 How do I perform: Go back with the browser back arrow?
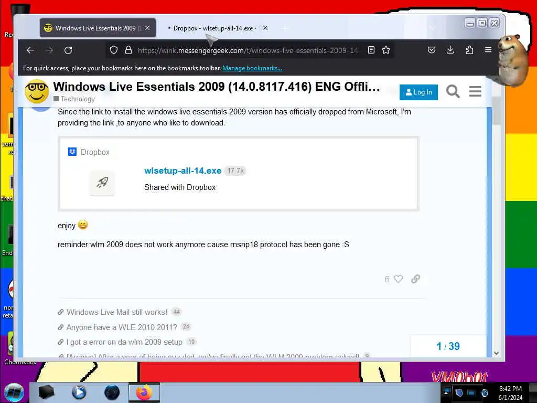click(x=30, y=50)
